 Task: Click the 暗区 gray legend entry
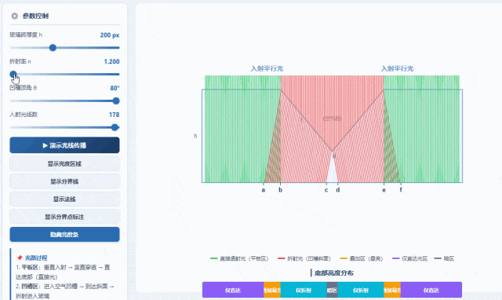pyautogui.click(x=444, y=258)
